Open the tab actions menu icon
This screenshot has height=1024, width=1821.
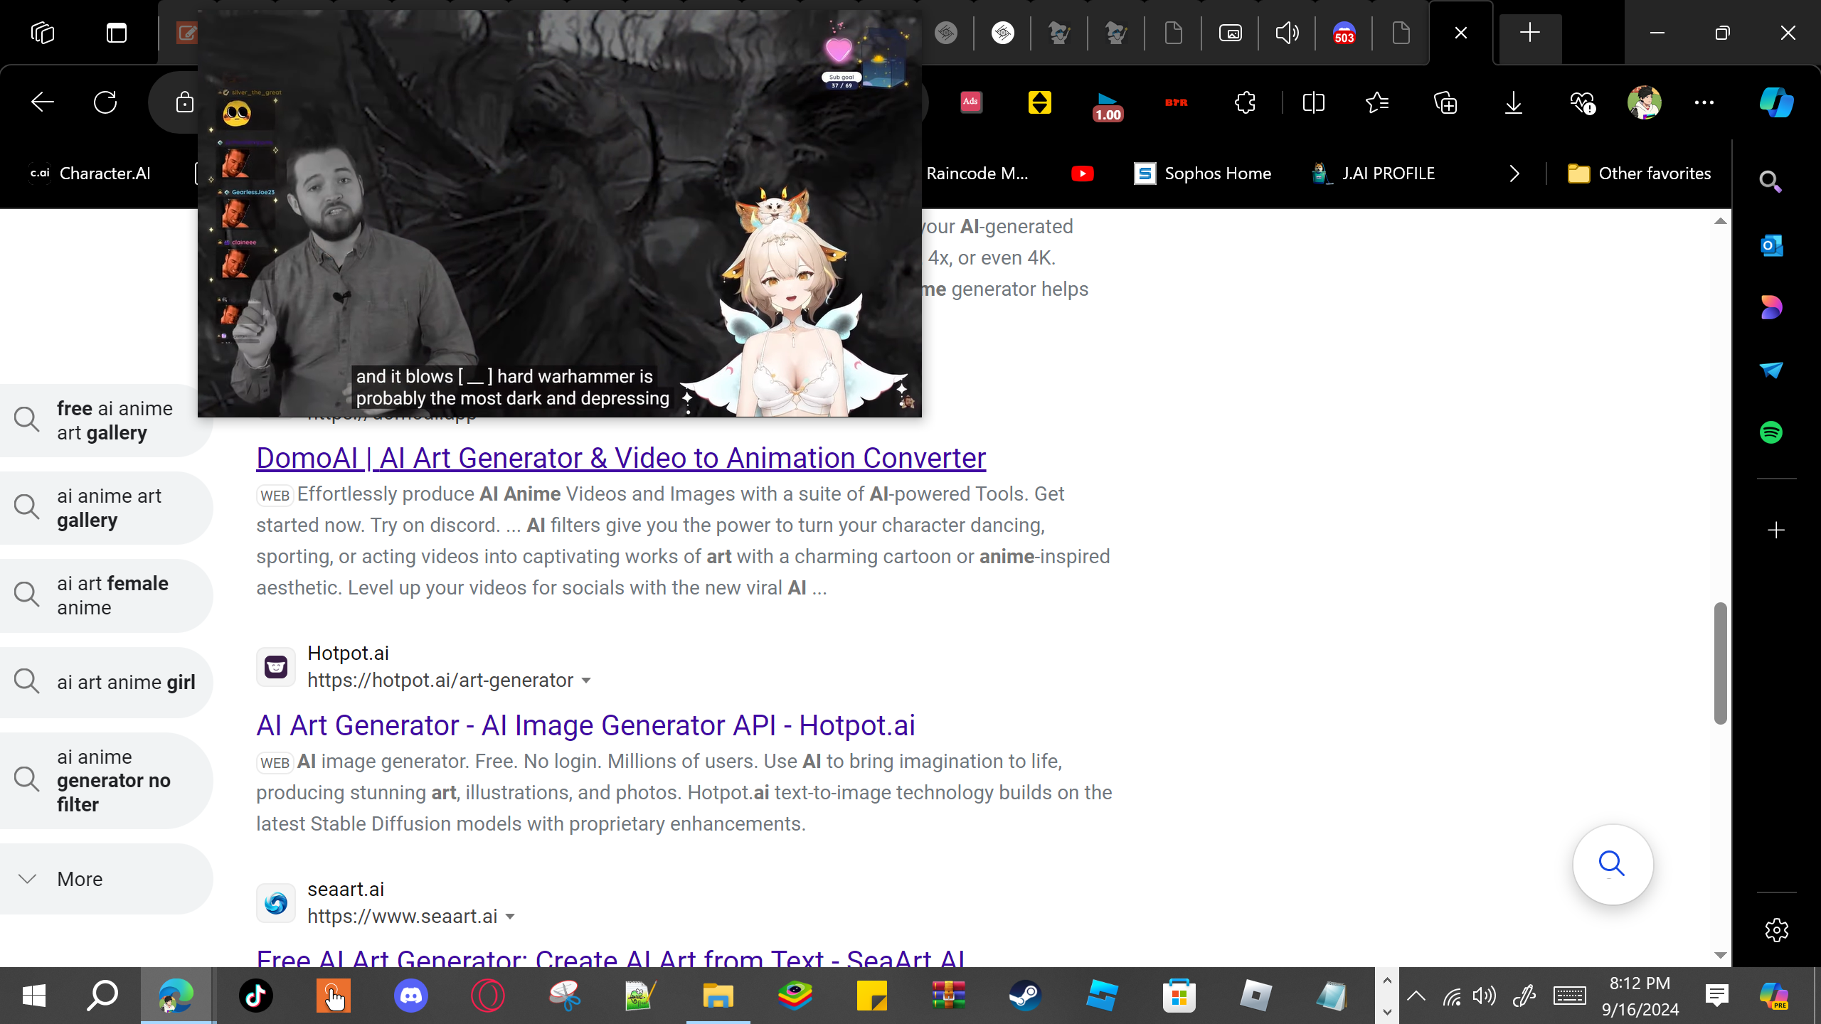(x=117, y=33)
